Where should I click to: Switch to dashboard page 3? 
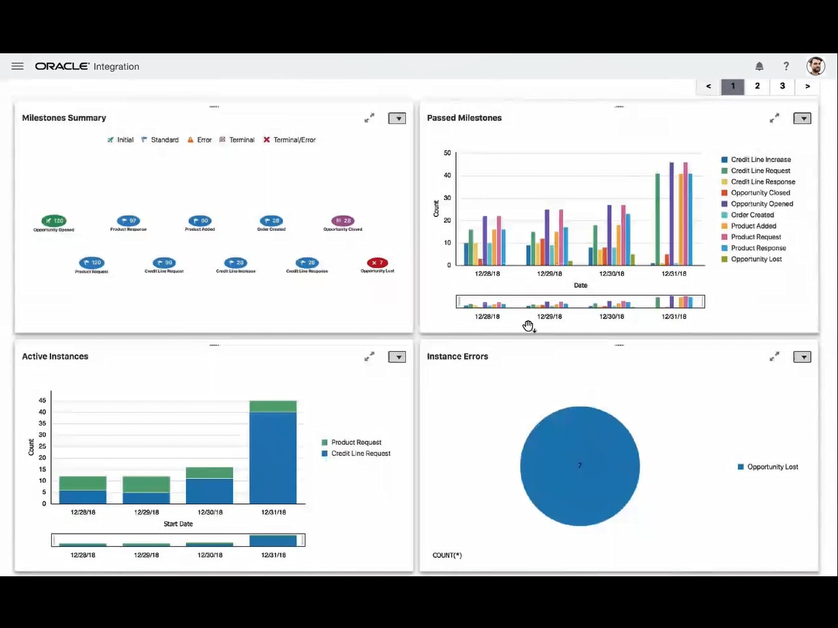click(x=783, y=86)
